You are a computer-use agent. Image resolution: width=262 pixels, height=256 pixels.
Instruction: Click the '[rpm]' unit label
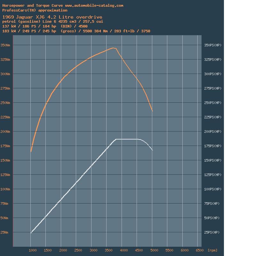tap(212, 250)
